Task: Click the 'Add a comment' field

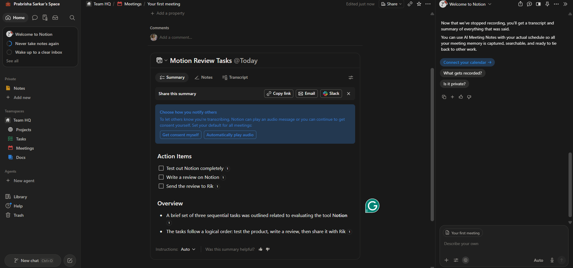Action: pos(175,37)
